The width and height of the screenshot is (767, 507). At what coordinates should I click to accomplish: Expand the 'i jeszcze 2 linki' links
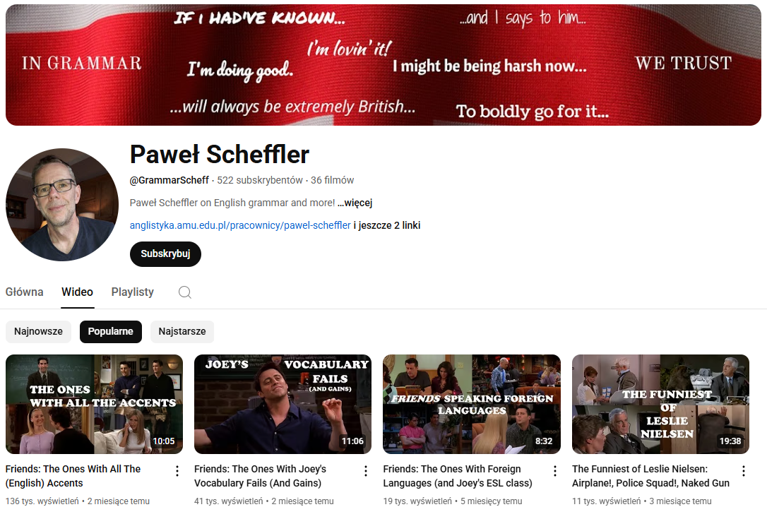click(x=387, y=225)
